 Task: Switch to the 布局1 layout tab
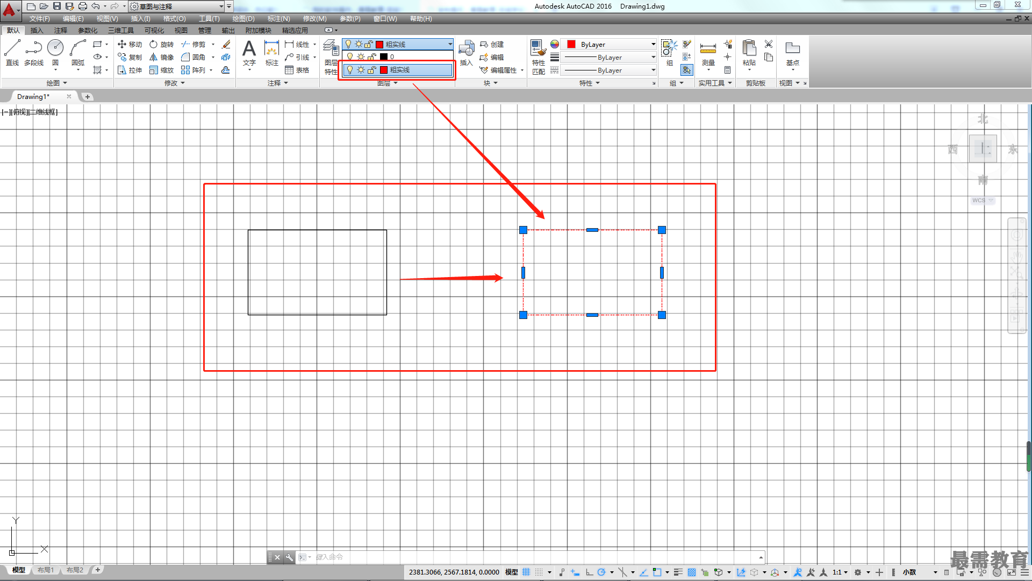point(46,570)
